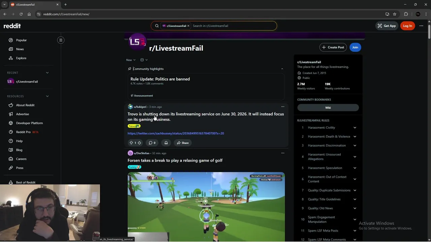Screen dimensions: 431x242
Task: Open the Help link
Action: [x=19, y=141]
